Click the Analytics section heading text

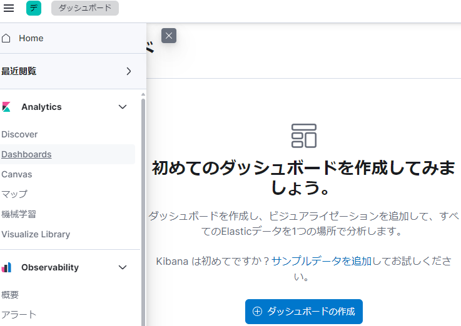(41, 107)
